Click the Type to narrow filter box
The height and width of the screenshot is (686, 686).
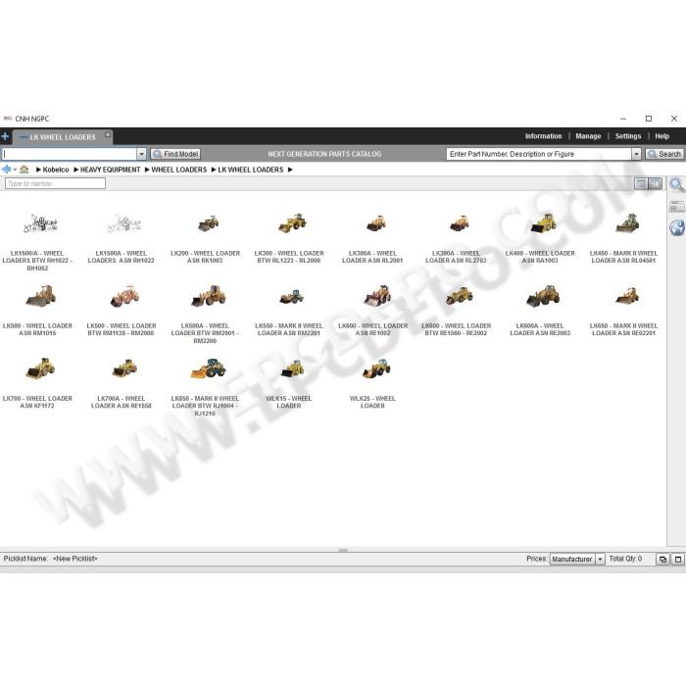tap(55, 183)
